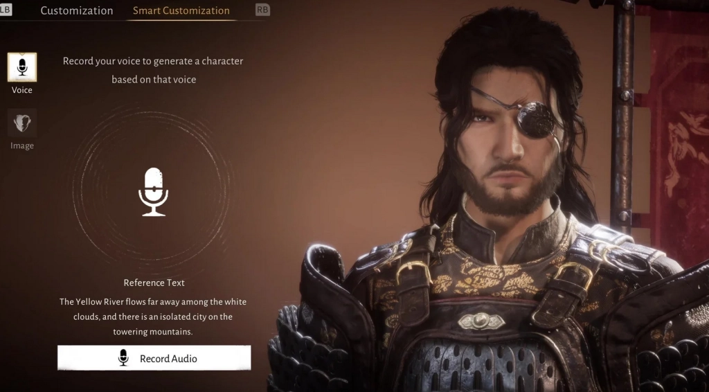The image size is (709, 392).
Task: Click the small microphone inside Record Audio
Action: [123, 357]
